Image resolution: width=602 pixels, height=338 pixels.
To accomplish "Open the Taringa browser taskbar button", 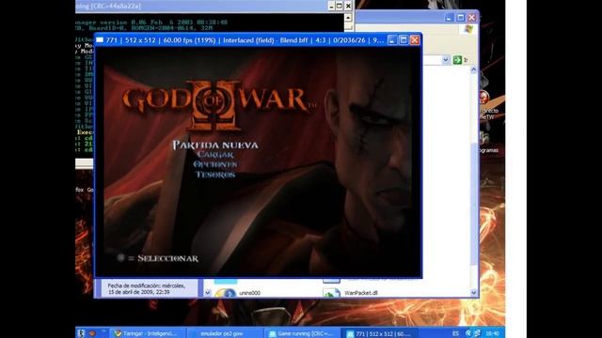I will [147, 334].
